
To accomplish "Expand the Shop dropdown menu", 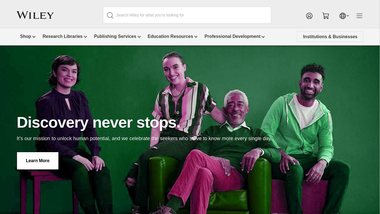I will [28, 37].
